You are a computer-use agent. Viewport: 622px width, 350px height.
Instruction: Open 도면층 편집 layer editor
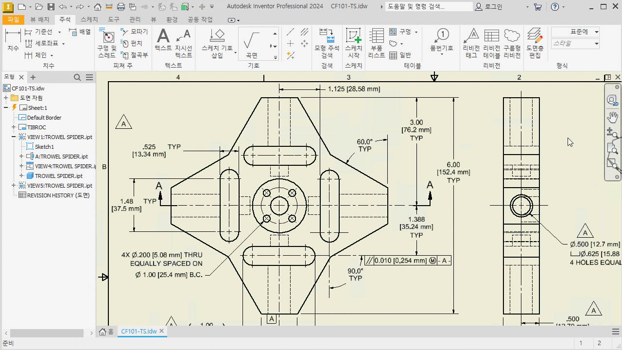tap(535, 43)
